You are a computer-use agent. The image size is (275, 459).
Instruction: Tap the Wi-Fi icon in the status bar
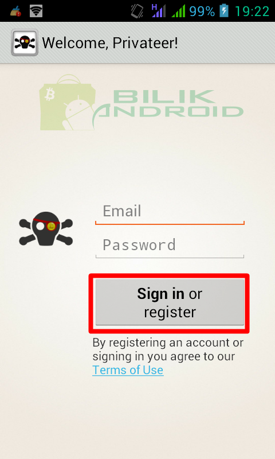point(36,11)
